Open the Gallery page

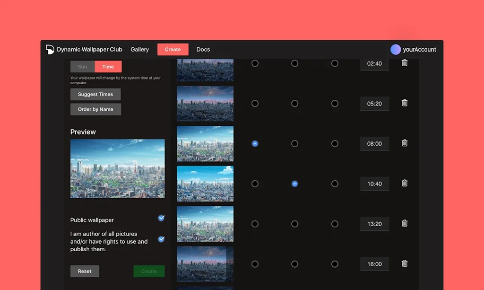(140, 50)
